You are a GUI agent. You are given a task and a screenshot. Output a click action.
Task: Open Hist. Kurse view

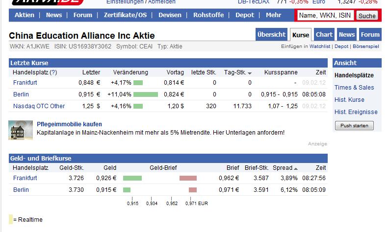pyautogui.click(x=349, y=100)
